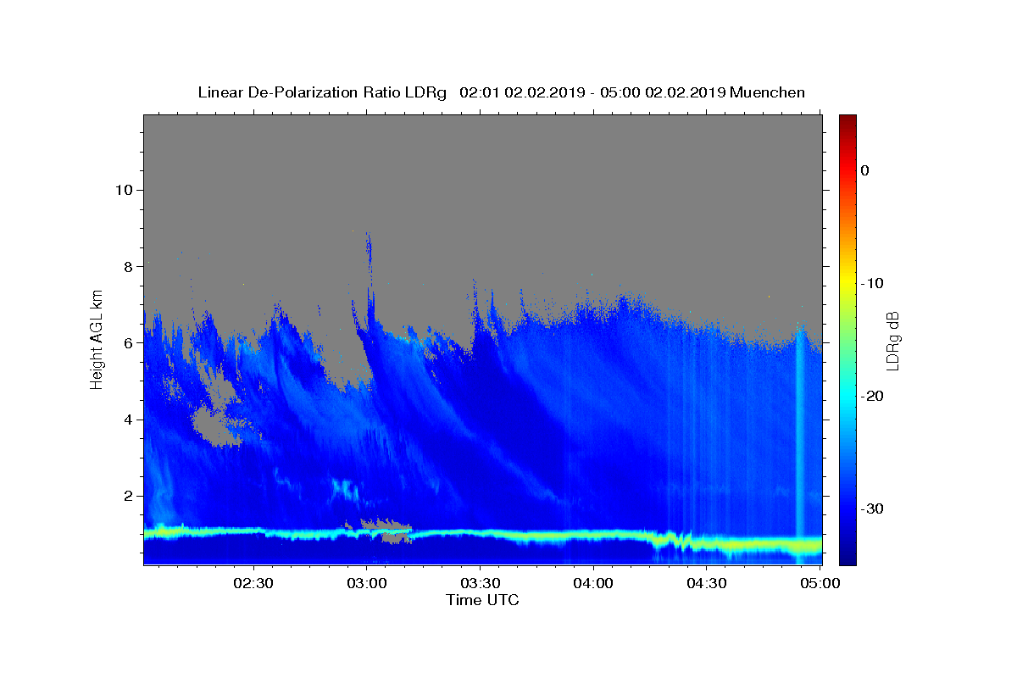Click the 'LDRg dB' colorbar label
1017x678 pixels.
coord(892,340)
